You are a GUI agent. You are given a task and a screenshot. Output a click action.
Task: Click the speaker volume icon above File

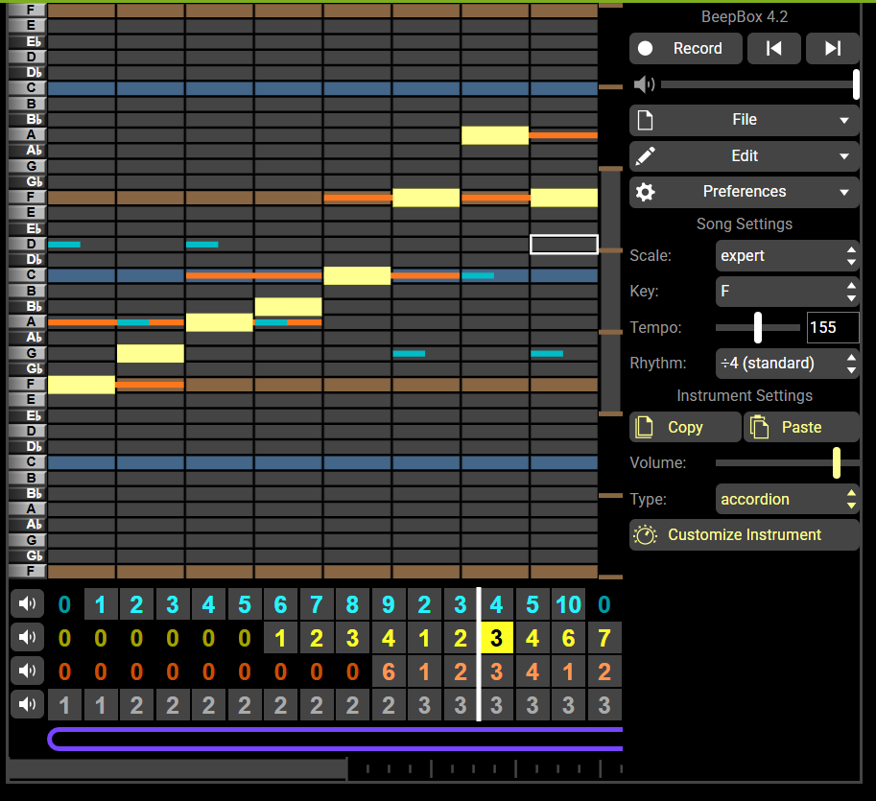(644, 84)
